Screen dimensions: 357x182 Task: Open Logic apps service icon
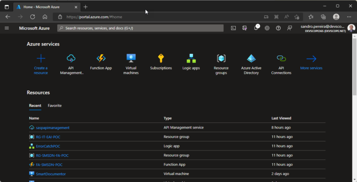tap(191, 58)
